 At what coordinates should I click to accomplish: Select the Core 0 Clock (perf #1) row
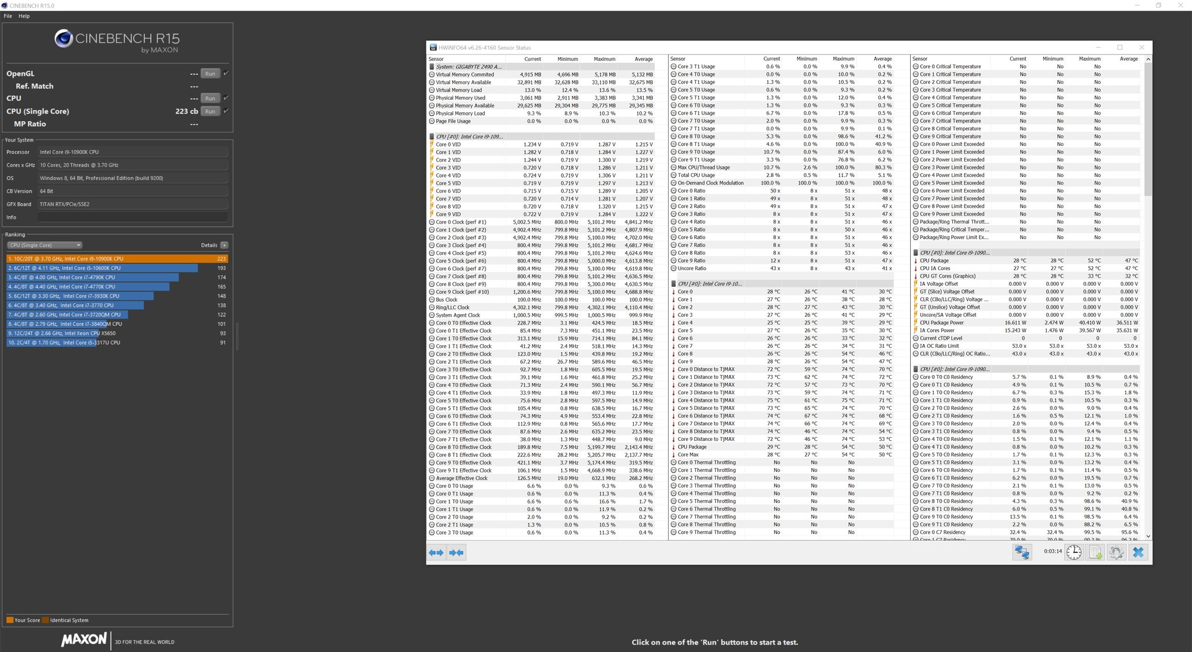541,222
